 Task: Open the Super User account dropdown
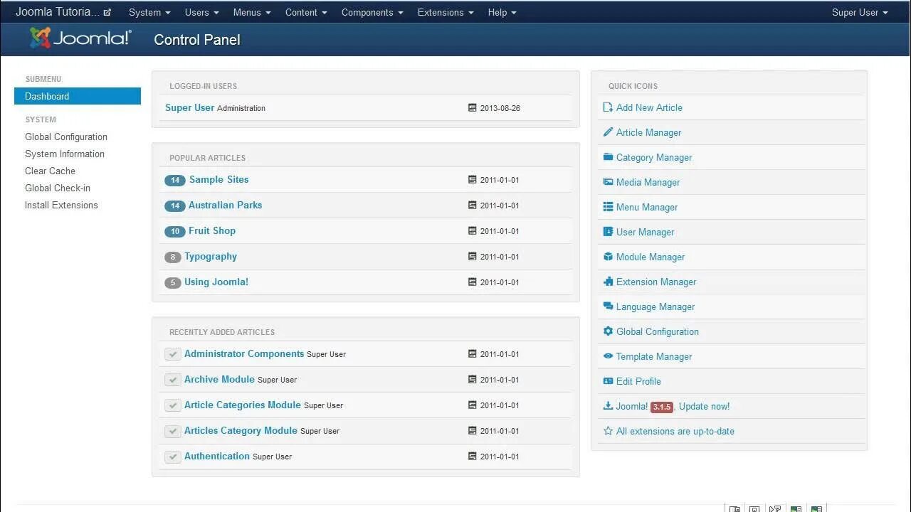(x=860, y=12)
